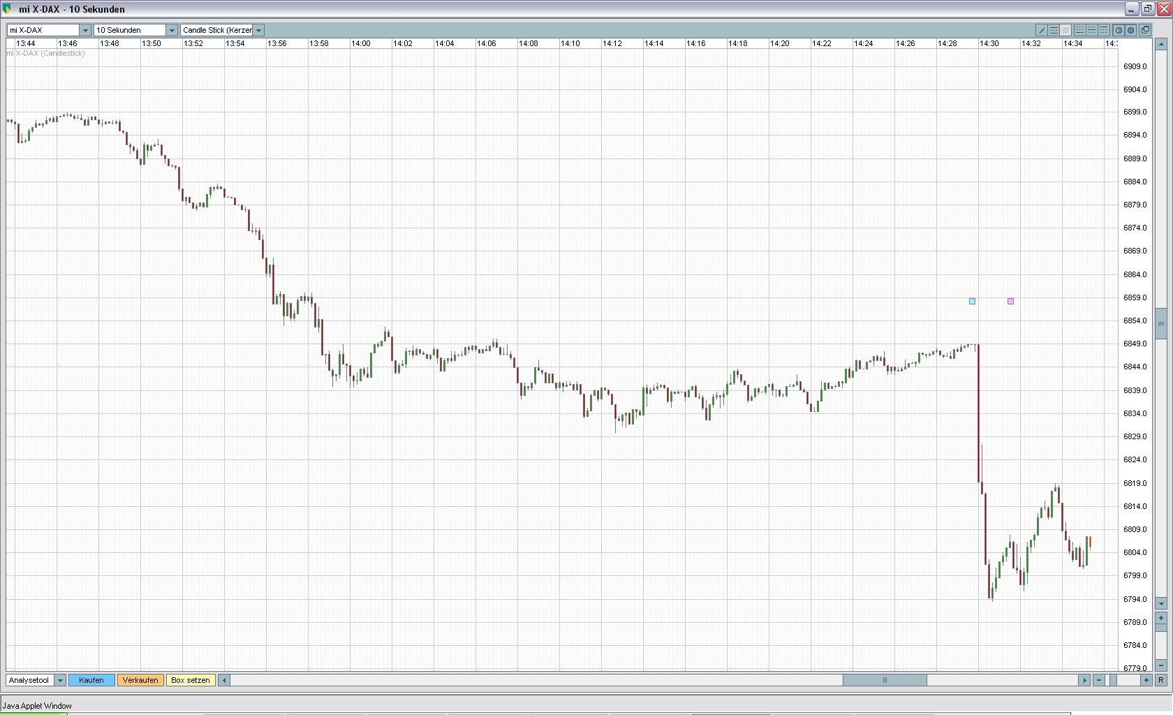Toggle the half-shaded octagon button
Viewport: 1173px width, 715px height.
1119,30
